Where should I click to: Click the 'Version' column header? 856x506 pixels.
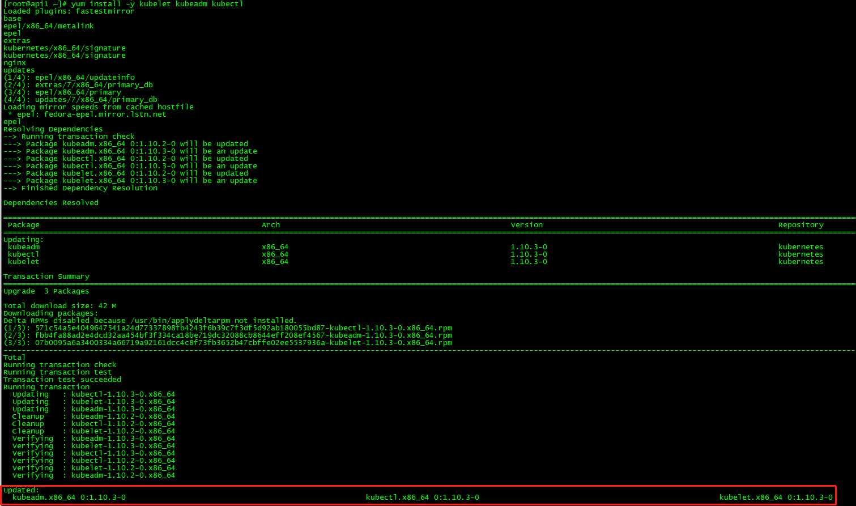pos(527,225)
